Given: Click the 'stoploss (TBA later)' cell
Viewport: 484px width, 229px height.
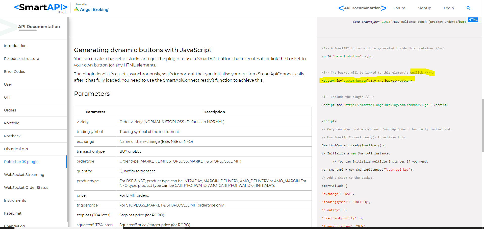Looking at the screenshot, I should pos(95,215).
